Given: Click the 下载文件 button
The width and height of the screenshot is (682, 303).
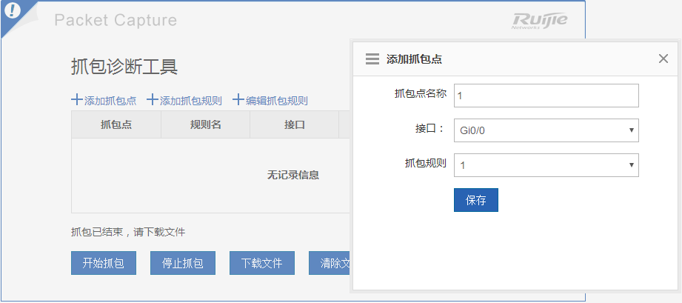Looking at the screenshot, I should (261, 263).
